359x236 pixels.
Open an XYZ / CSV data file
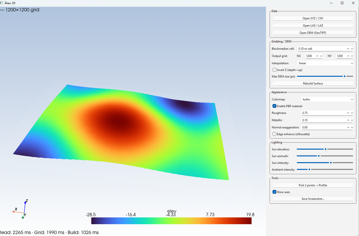click(x=312, y=18)
